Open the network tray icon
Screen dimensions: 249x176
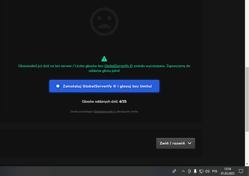(x=201, y=171)
